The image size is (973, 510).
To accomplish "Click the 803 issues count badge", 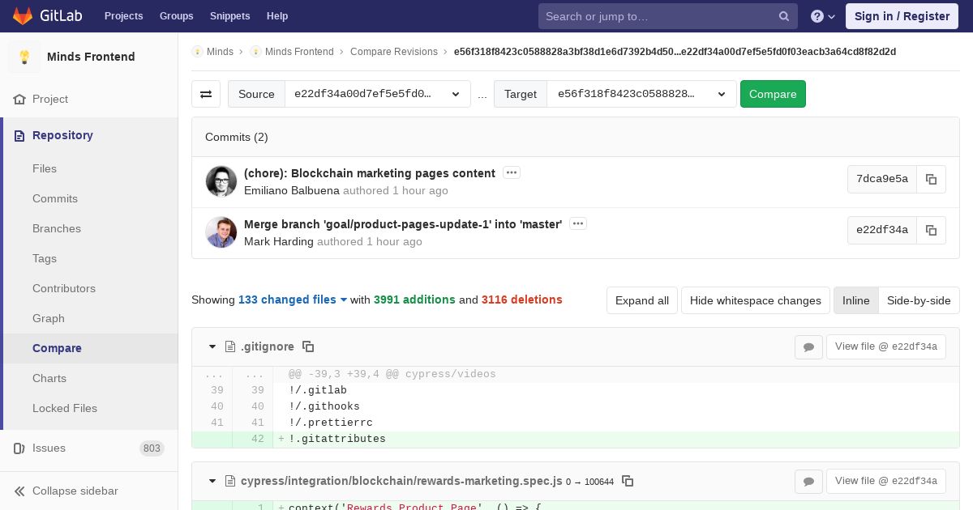I will pyautogui.click(x=152, y=448).
